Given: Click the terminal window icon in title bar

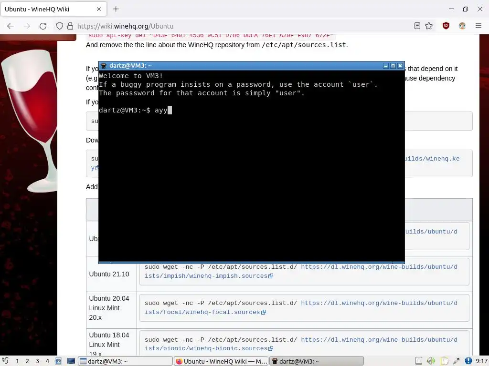Looking at the screenshot, I should [104, 66].
